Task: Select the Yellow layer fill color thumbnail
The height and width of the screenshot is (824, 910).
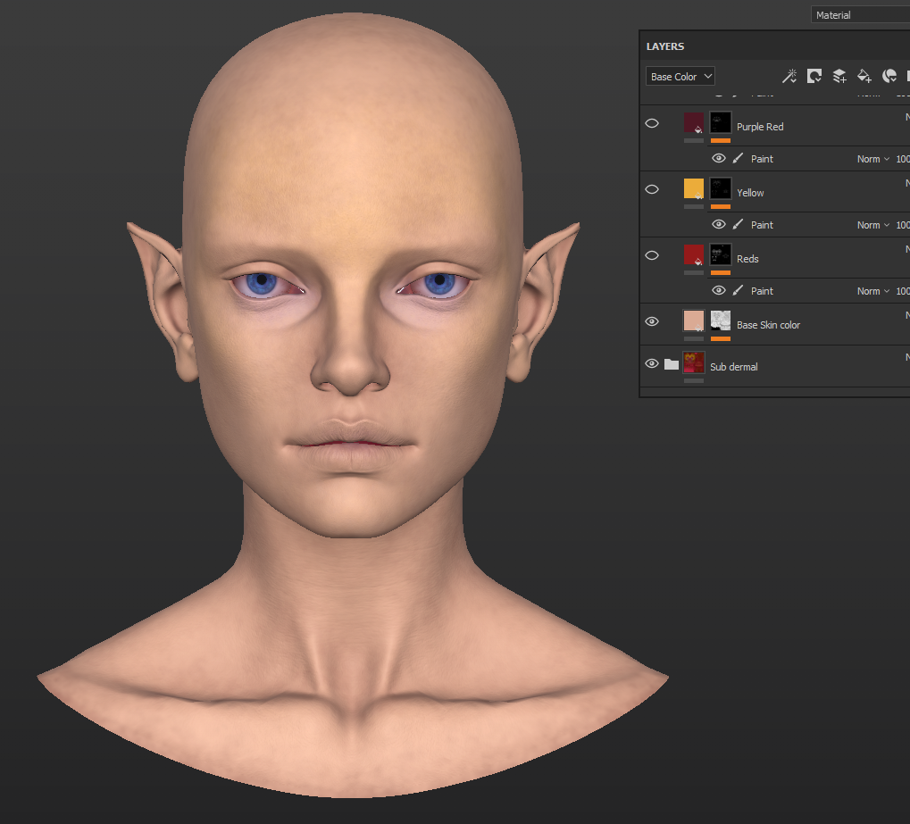Action: (x=694, y=189)
